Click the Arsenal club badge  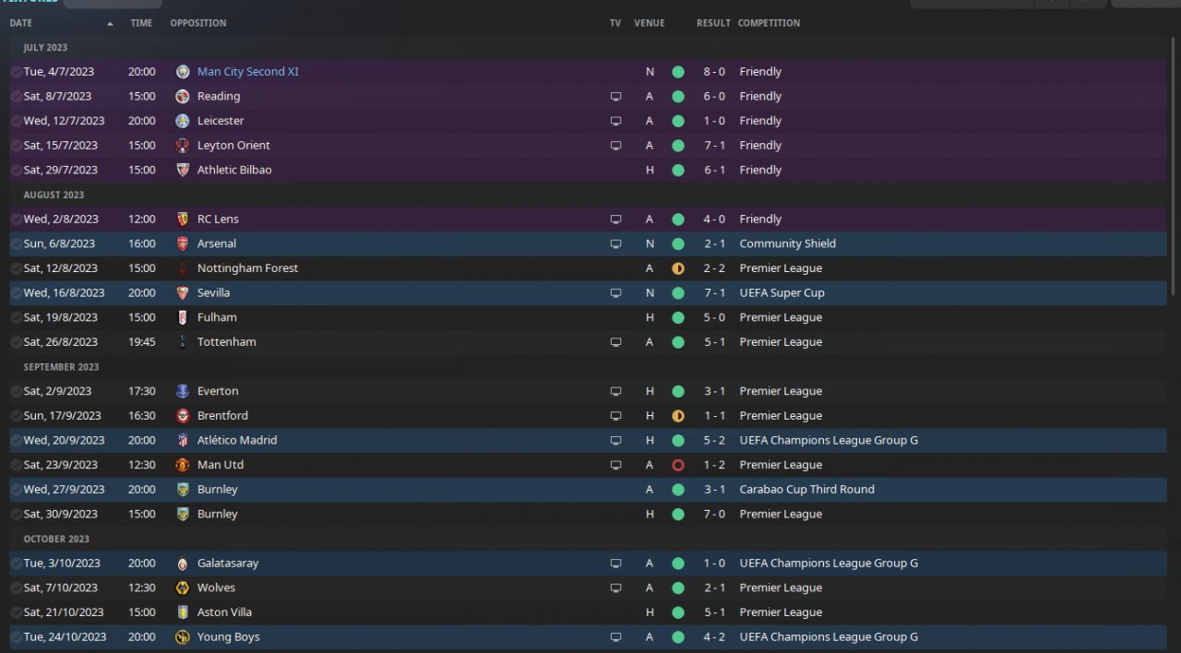183,243
